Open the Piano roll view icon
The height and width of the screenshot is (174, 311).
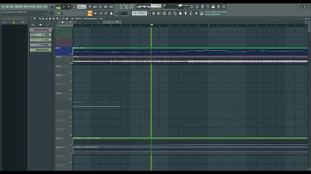[x=159, y=13]
